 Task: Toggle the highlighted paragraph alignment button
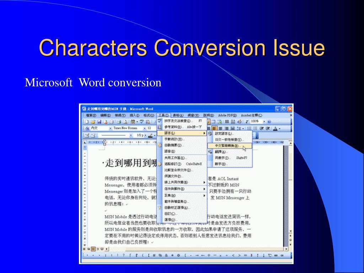(x=214, y=128)
